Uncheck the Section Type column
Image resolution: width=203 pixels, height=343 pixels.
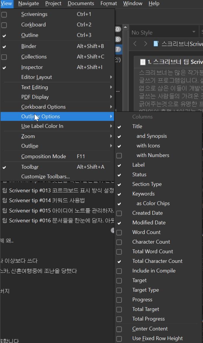click(119, 184)
